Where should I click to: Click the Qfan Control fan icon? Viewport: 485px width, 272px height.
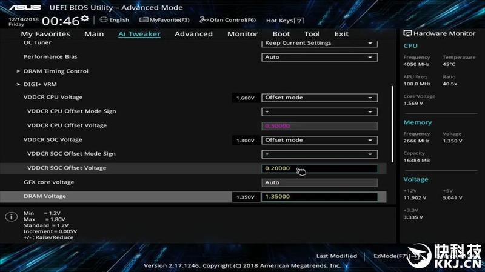(204, 20)
